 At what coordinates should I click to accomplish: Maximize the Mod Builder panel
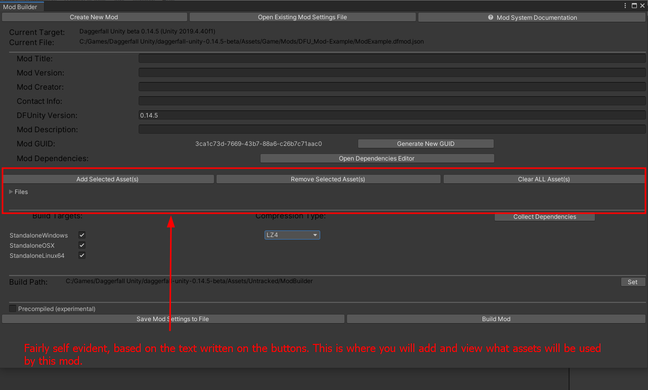[x=634, y=6]
